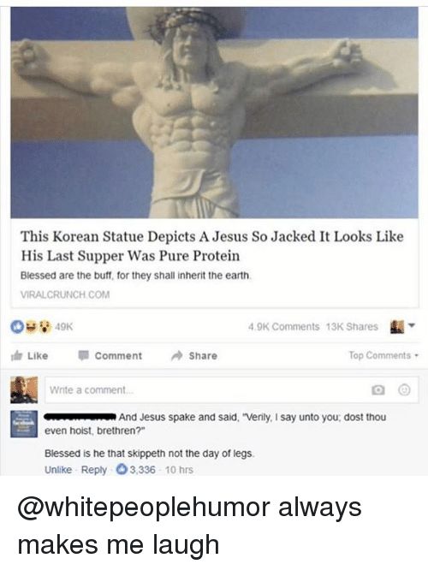Open the 4.9K Comments link

click(x=283, y=327)
